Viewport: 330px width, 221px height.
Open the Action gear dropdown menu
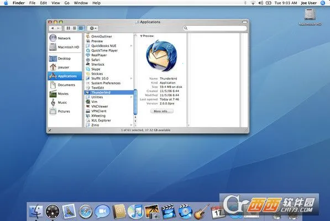93,28
